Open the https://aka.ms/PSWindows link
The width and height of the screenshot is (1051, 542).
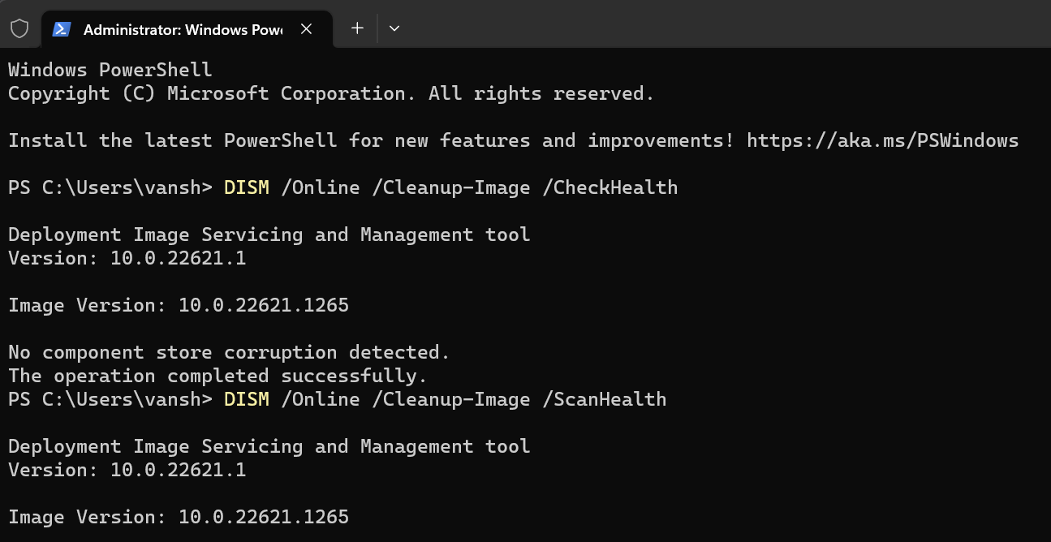(882, 140)
